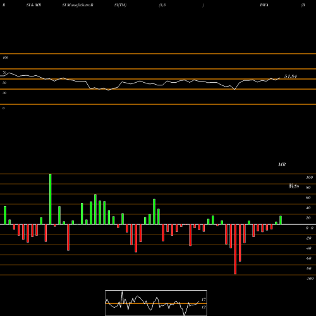Screen dimensions: 316x316
Task: Click the 'SI(TM)' header label
Action: [x=120, y=5]
